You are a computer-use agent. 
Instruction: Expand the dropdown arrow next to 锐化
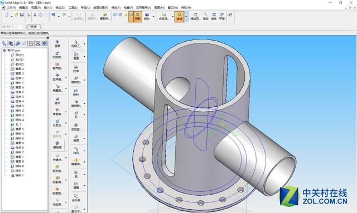click(153, 17)
